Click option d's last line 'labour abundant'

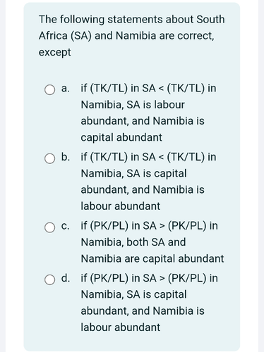pyautogui.click(x=120, y=327)
